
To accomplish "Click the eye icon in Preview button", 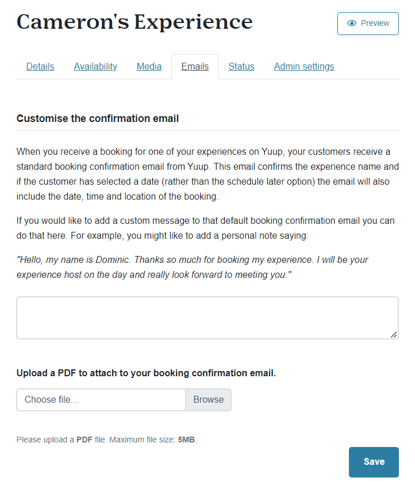I will click(351, 23).
